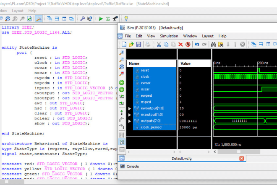Click the Cut scissors icon in ISim
Screen dimensions: 277x185
[159, 44]
